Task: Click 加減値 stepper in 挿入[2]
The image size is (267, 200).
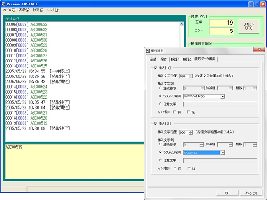Action: click(x=231, y=145)
